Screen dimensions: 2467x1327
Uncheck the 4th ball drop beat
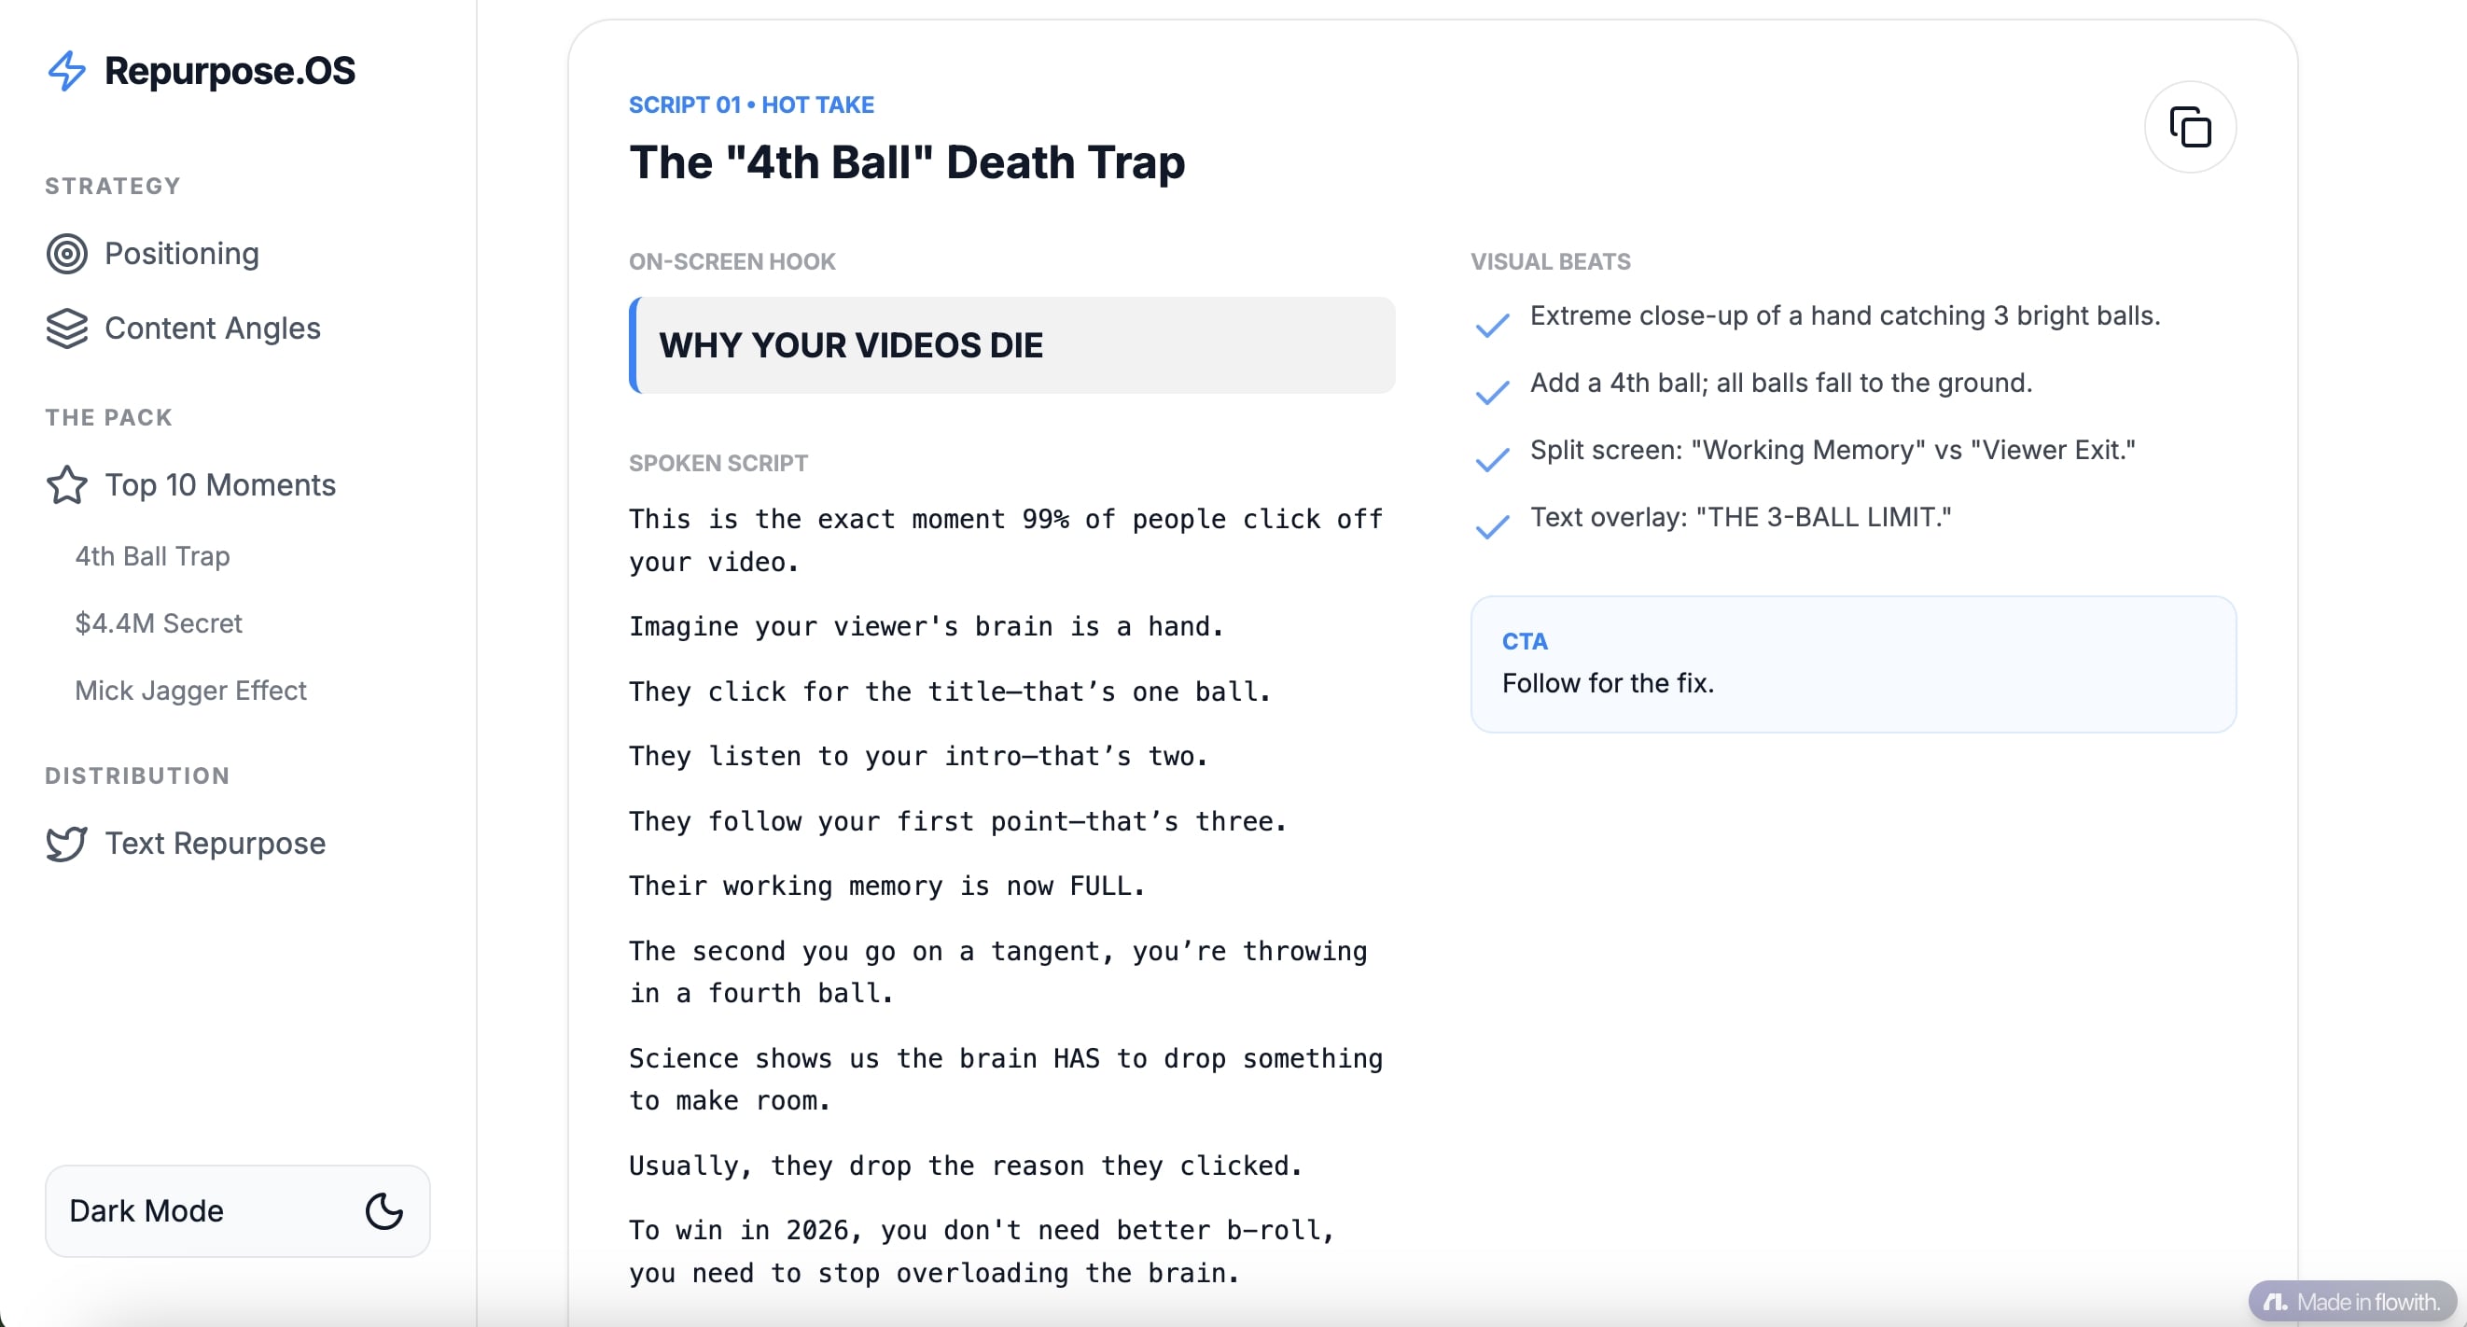pos(1490,394)
